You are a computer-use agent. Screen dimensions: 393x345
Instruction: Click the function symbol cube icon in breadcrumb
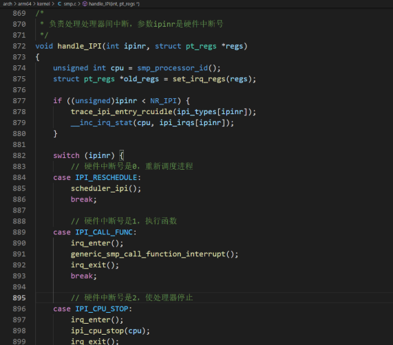[85, 3]
